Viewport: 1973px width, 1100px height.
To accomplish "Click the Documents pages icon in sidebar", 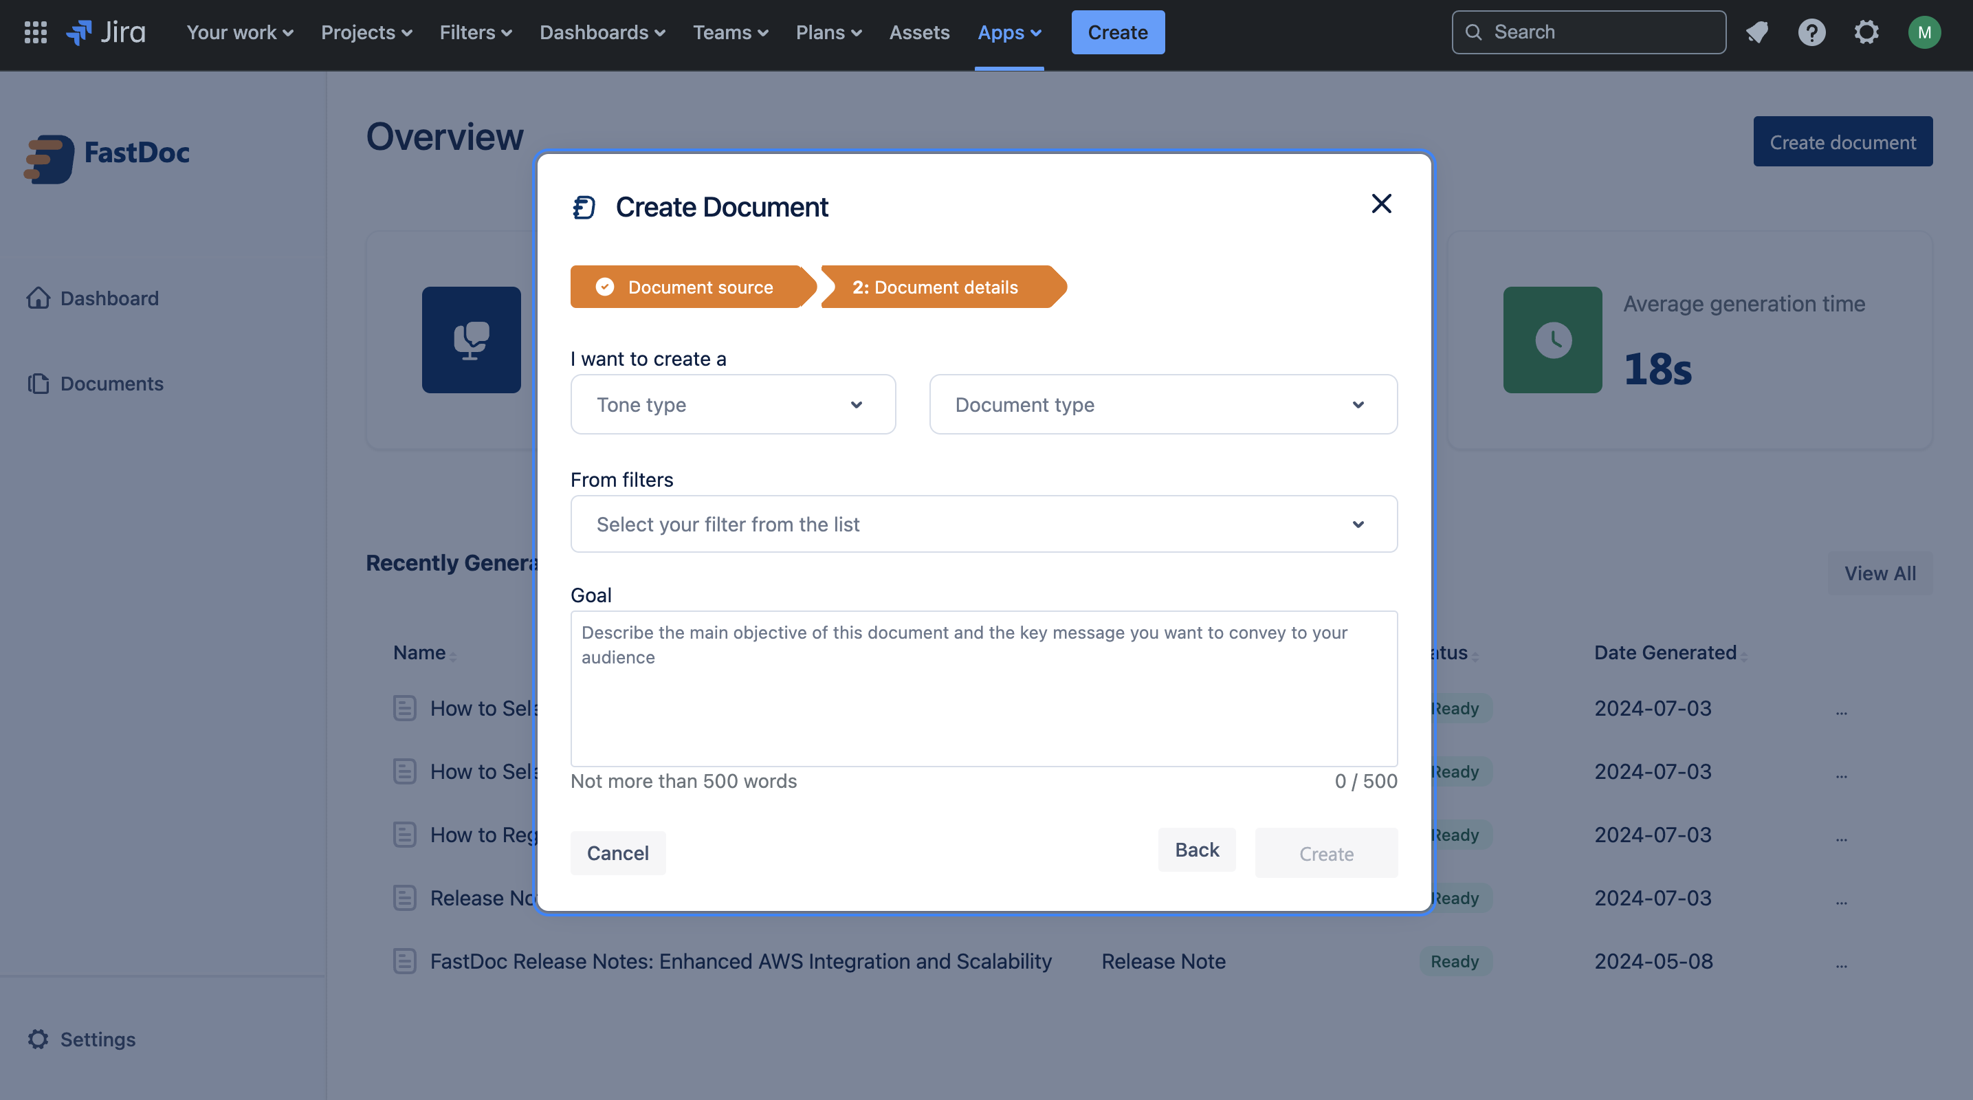I will coord(38,383).
